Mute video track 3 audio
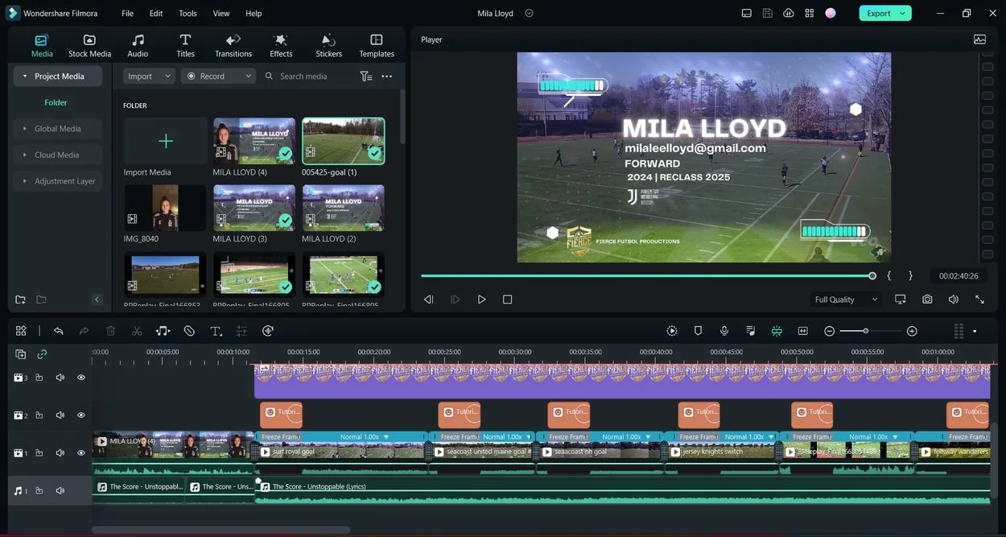The height and width of the screenshot is (537, 1006). [x=60, y=377]
